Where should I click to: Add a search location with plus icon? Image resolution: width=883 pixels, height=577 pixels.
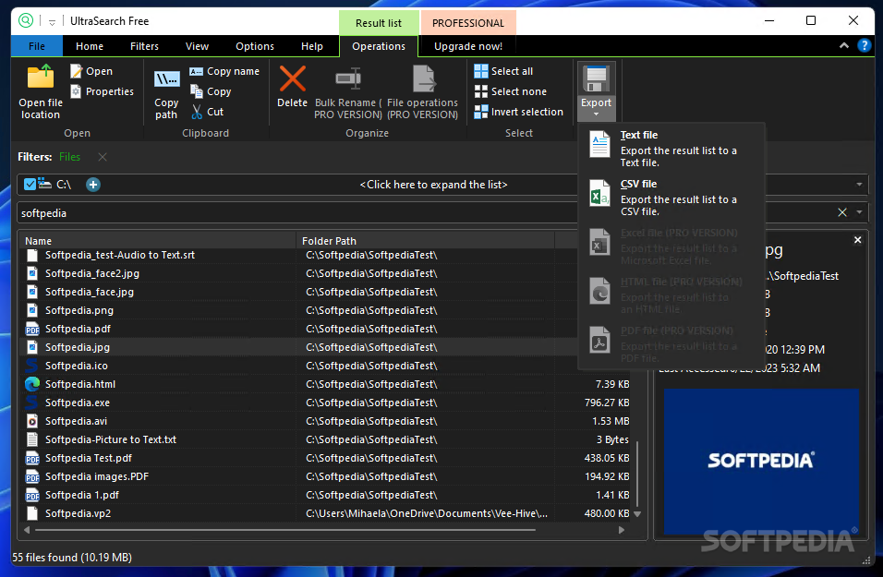tap(93, 185)
